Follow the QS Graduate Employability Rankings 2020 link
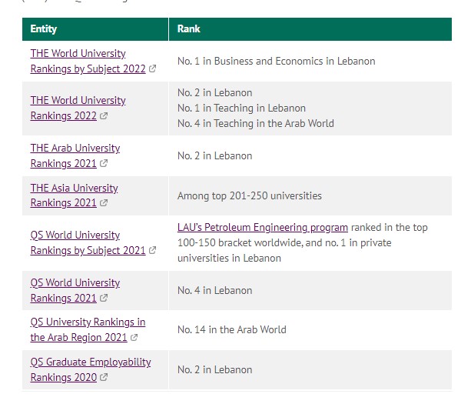The height and width of the screenshot is (404, 471). tap(90, 369)
